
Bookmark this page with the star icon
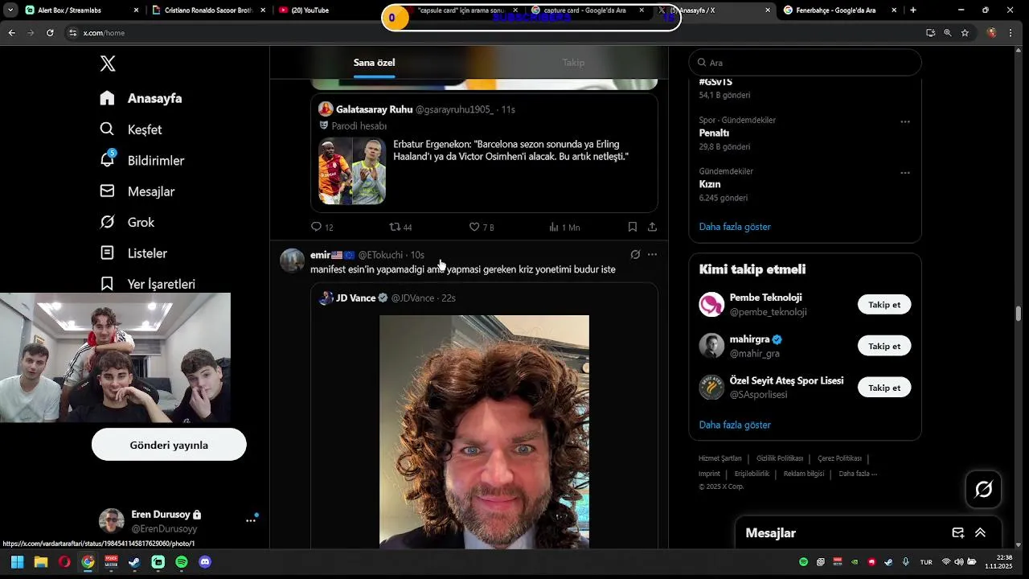point(965,33)
